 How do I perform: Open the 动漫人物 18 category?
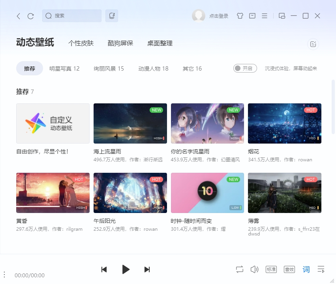coord(154,68)
